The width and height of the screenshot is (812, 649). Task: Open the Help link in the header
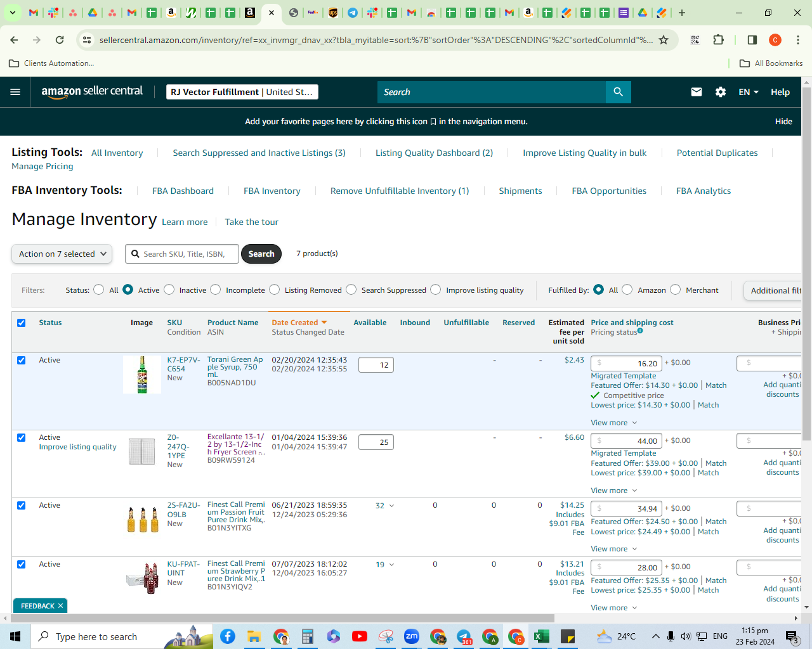pos(780,92)
